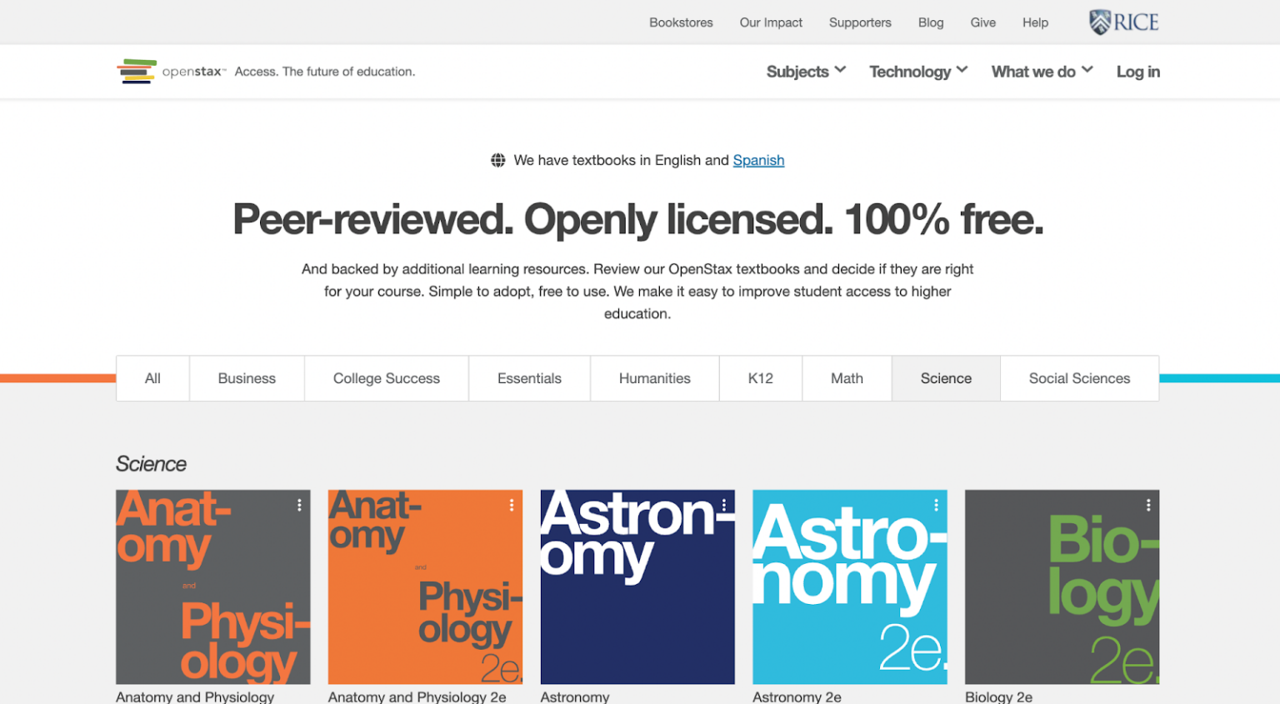
Task: Select the Humanities filter tab
Action: click(x=654, y=378)
